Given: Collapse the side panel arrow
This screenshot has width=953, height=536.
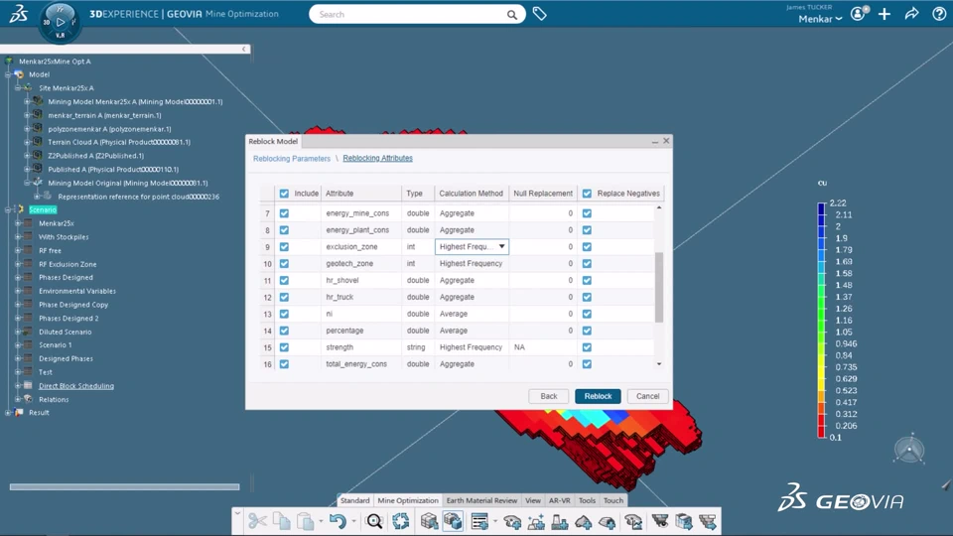Looking at the screenshot, I should [244, 49].
